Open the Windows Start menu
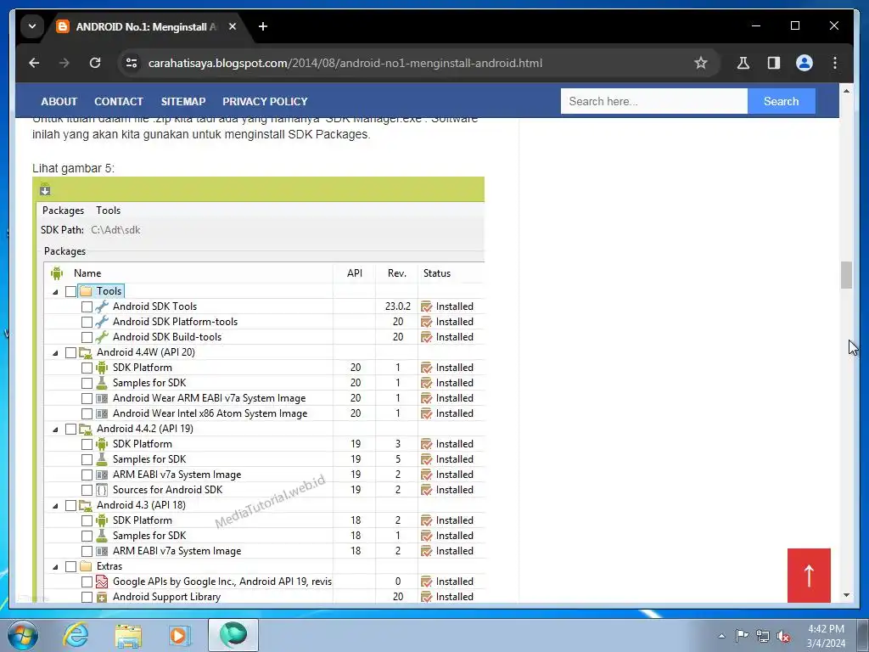 [22, 635]
